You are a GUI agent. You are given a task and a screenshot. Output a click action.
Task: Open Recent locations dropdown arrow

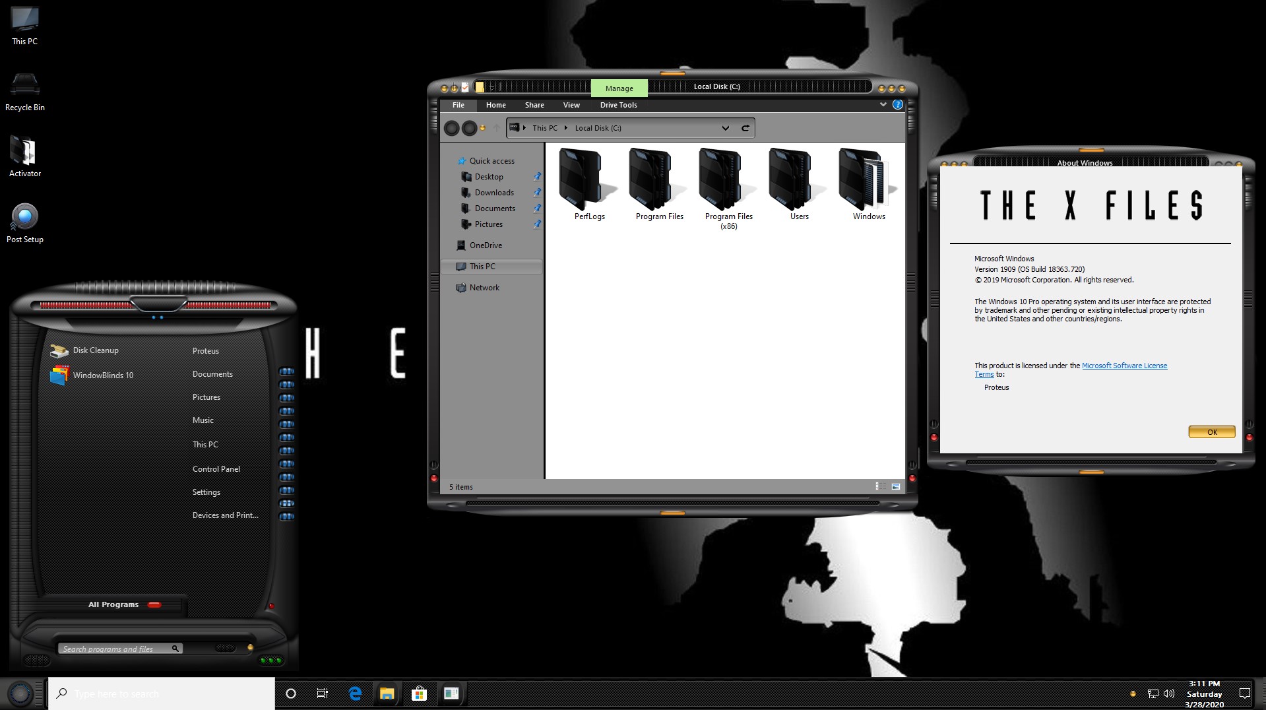point(482,128)
